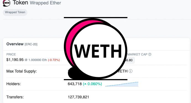Click the 127,739,821 transfers count
Screen dimensions: 191x103
[x=78, y=97]
